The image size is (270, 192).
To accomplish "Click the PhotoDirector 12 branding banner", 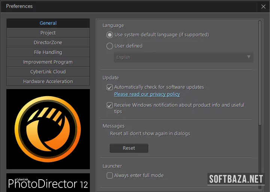I will click(x=48, y=183).
